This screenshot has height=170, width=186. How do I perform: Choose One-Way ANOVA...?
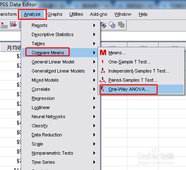141,89
